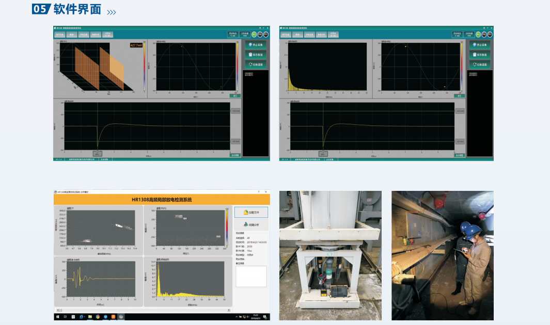Click 自动调整 below the waveform, 3D waveform window
This screenshot has width=550, height=325.
pyautogui.click(x=235, y=155)
